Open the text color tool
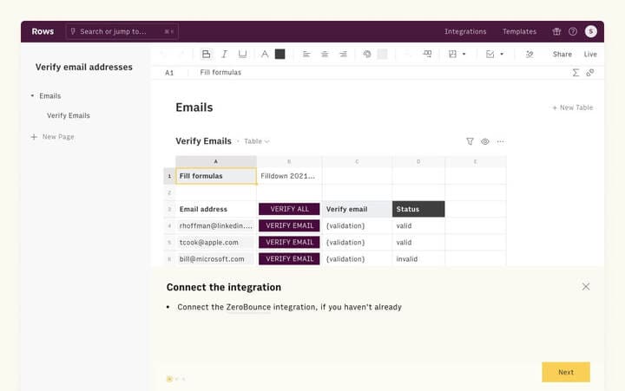 pos(265,54)
